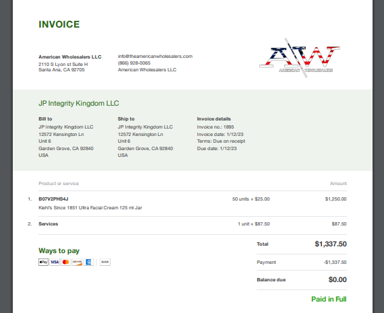384x313 pixels.
Task: Click the info@theamericanwholesalers.com email address
Action: (x=155, y=57)
